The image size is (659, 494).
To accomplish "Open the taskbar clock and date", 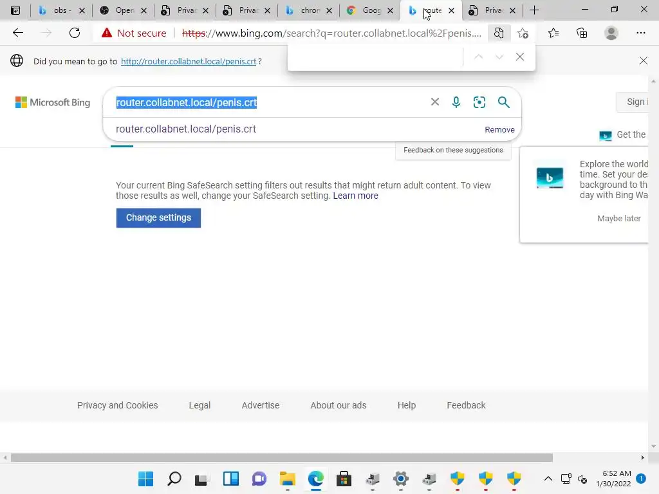I will [x=613, y=479].
